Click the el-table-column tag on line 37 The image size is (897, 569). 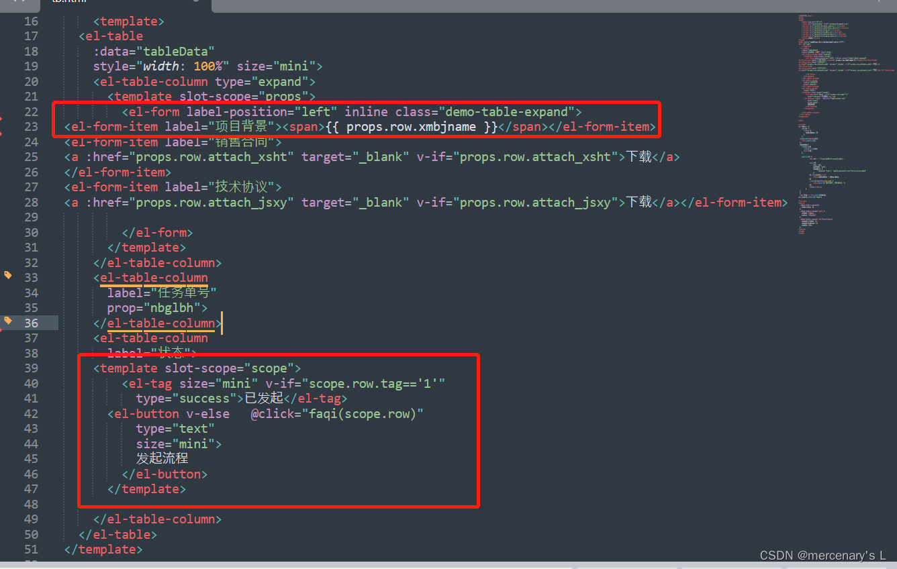(x=150, y=338)
